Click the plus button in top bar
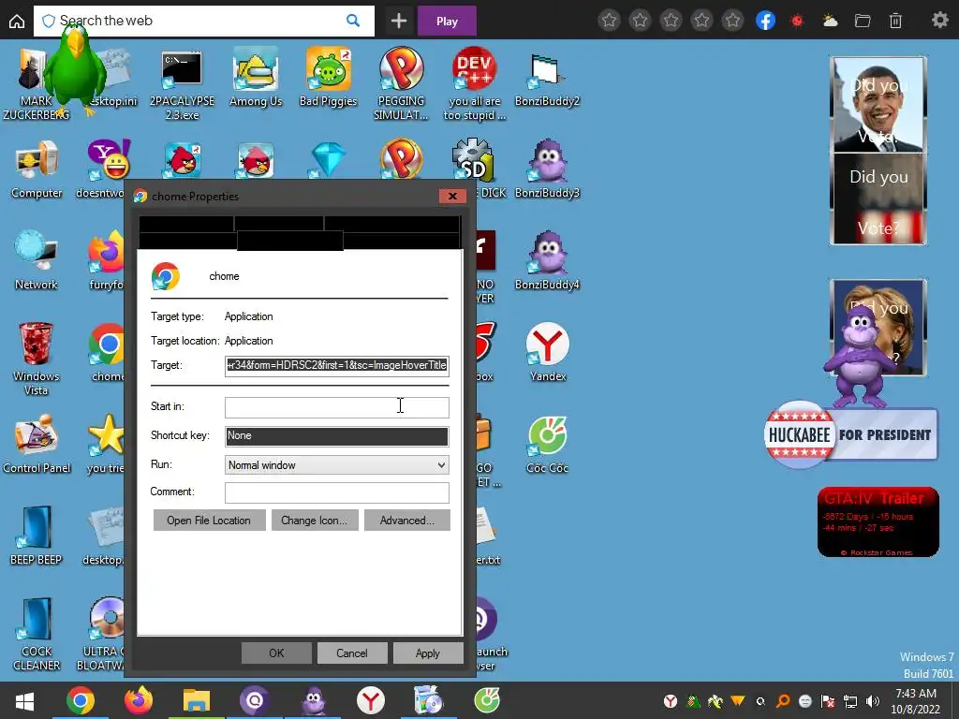This screenshot has width=959, height=719. (399, 22)
